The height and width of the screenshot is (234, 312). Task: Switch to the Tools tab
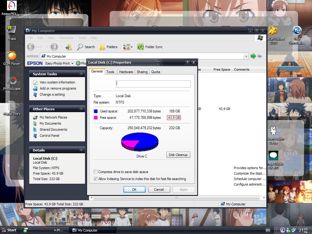[110, 72]
